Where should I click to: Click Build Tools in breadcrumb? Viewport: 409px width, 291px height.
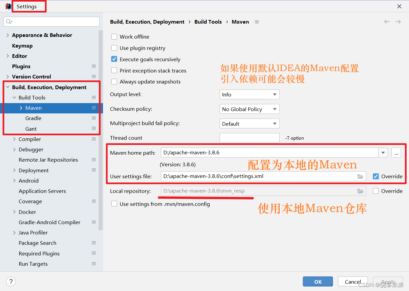[208, 22]
